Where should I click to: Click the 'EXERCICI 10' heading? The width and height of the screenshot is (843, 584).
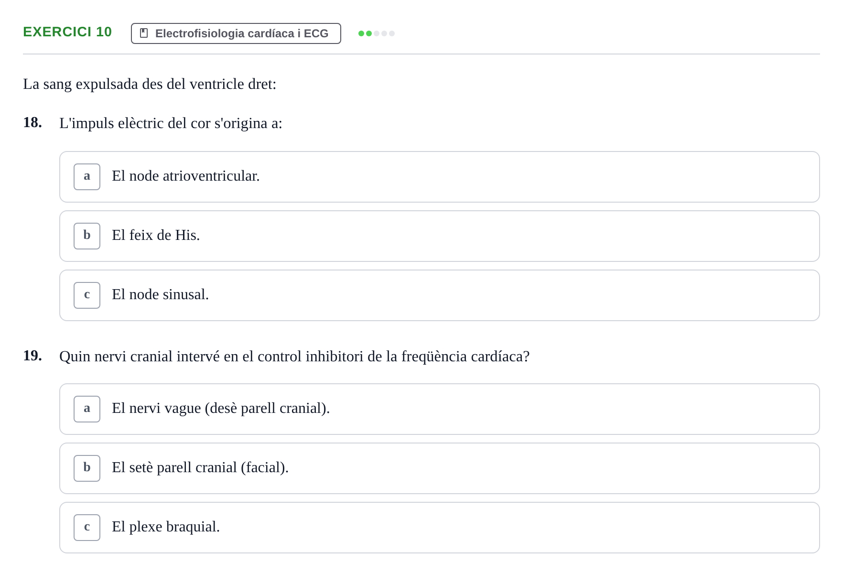[67, 32]
